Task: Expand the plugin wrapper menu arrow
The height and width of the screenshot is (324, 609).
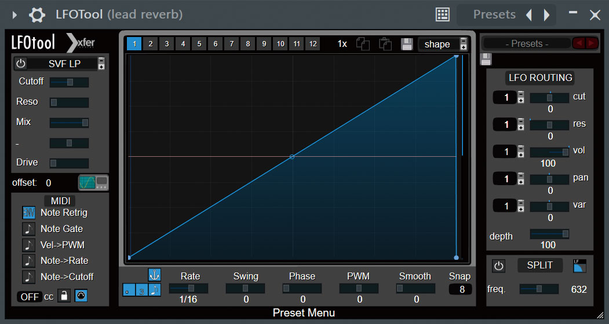Action: (x=14, y=15)
